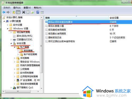Click the Properties toolbar icon

28,12
